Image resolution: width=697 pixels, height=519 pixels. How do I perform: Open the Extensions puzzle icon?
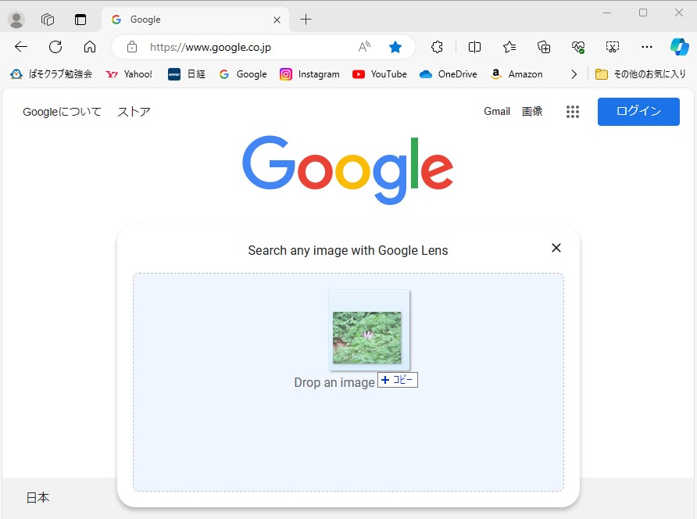click(438, 47)
